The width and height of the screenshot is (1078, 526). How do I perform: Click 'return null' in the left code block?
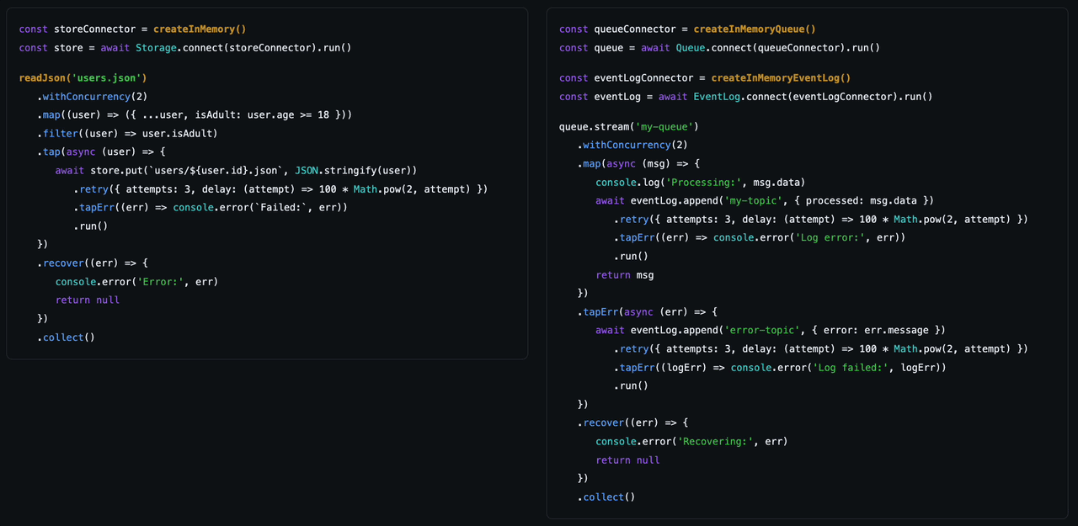point(88,300)
